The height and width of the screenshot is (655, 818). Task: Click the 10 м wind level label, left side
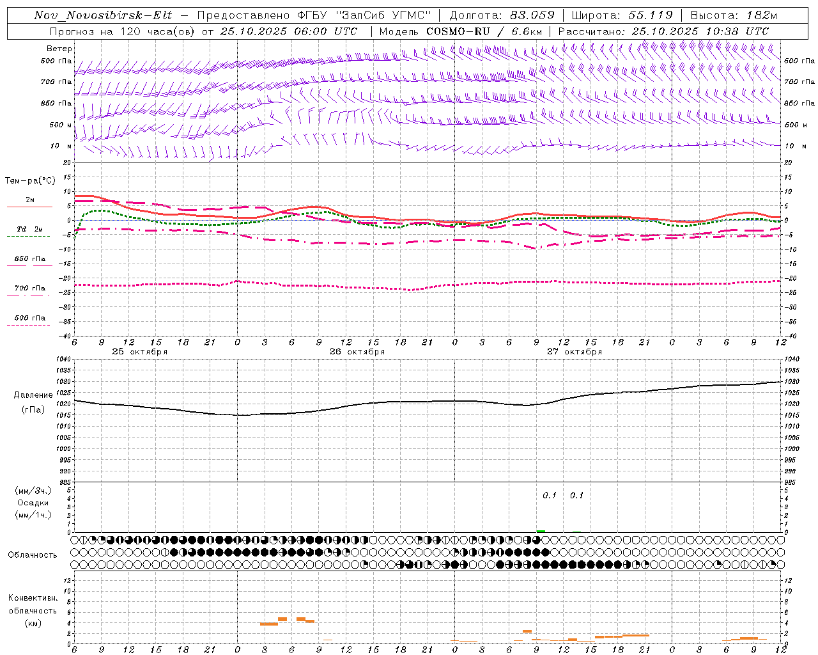point(61,146)
